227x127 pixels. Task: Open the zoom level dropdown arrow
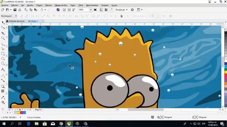pyautogui.click(x=91, y=10)
